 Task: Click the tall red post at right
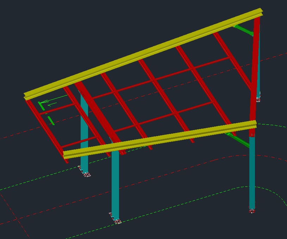point(255,71)
